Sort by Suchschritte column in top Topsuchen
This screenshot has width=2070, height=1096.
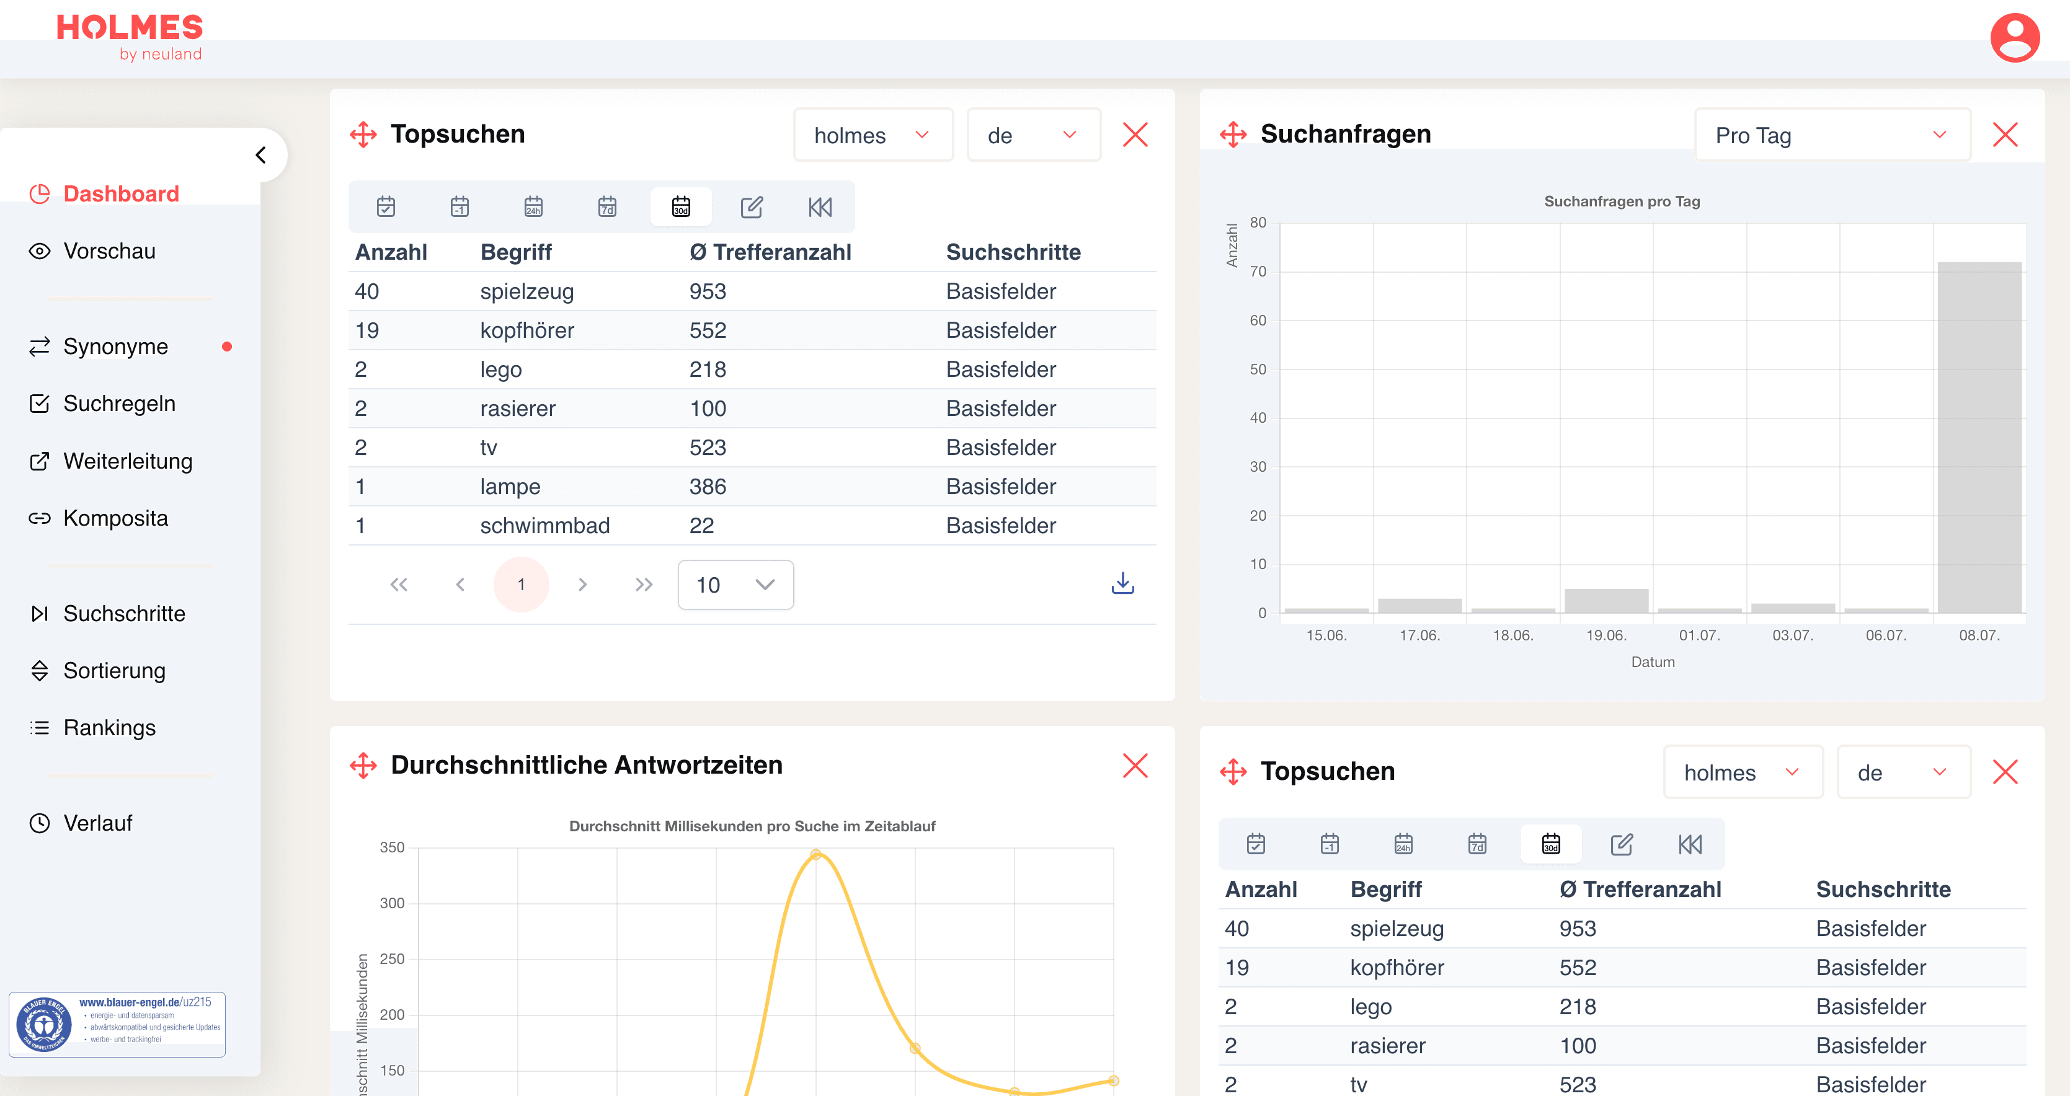(x=1013, y=252)
